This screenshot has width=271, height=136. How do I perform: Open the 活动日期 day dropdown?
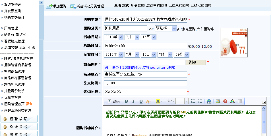[x=149, y=37]
